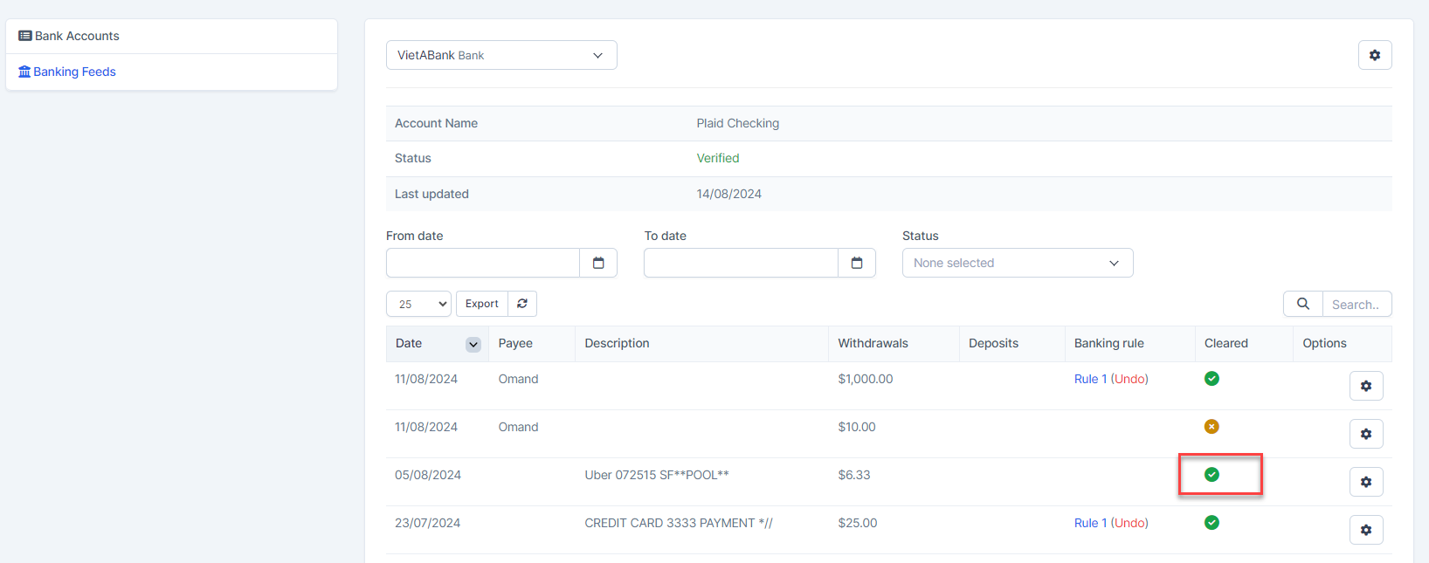Click the From date calendar icon

click(598, 263)
